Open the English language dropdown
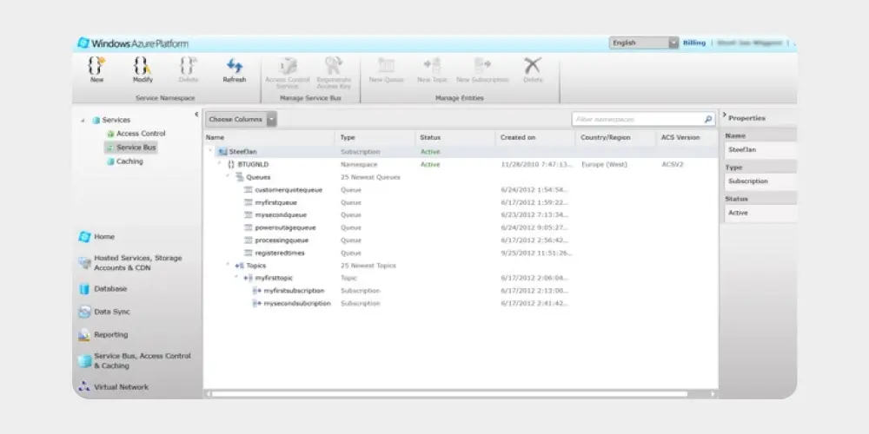The image size is (869, 434). pos(673,43)
